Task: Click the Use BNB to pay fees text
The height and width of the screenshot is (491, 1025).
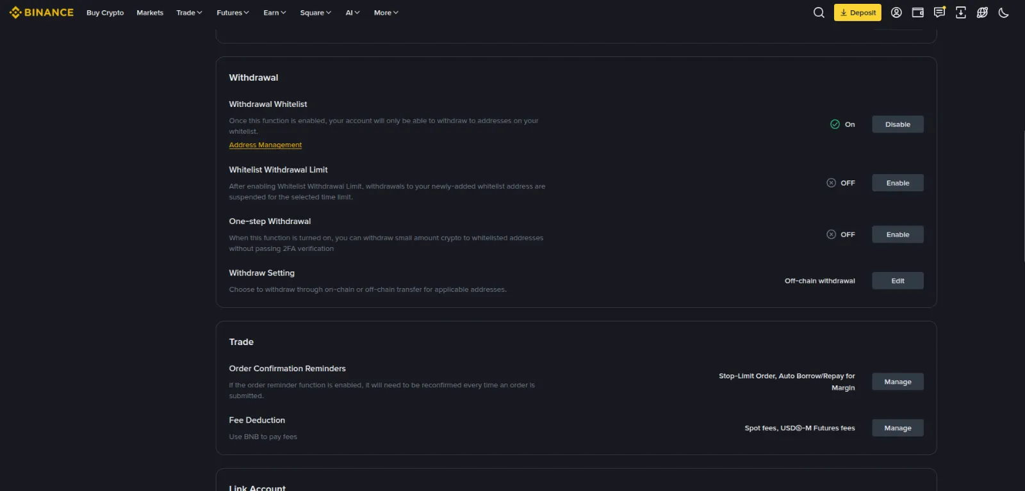Action: pos(263,437)
